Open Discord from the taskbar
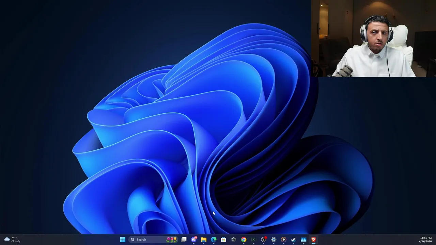436x245 pixels. [x=194, y=240]
